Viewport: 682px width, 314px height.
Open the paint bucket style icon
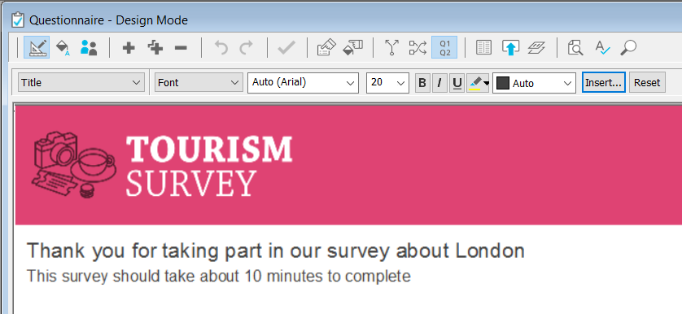coord(63,47)
